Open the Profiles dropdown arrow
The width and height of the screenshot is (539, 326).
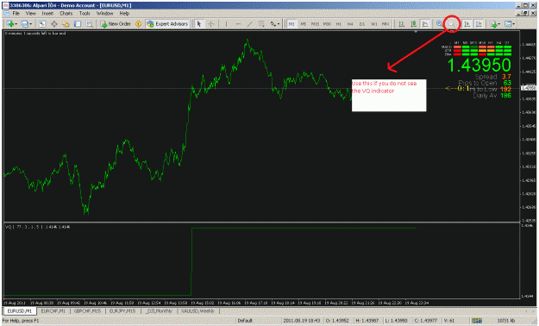coord(30,24)
